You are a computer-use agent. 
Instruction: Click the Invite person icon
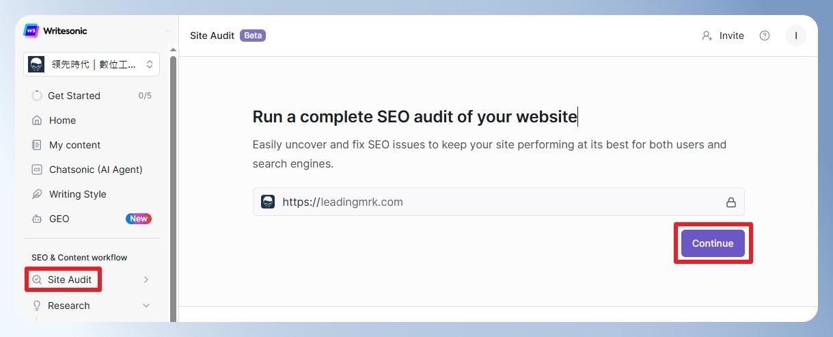point(707,36)
